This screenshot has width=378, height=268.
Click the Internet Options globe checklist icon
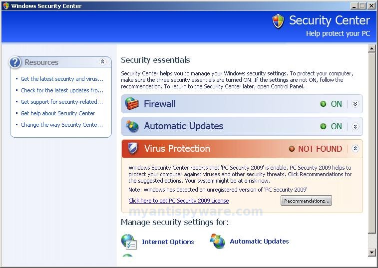point(129,242)
